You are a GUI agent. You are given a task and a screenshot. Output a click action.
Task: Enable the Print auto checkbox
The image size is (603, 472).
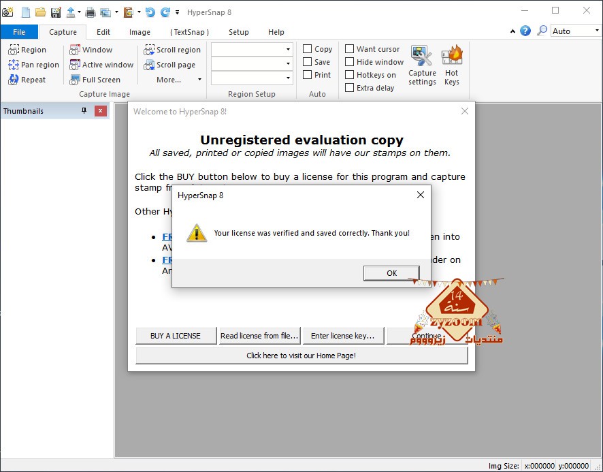[x=307, y=75]
